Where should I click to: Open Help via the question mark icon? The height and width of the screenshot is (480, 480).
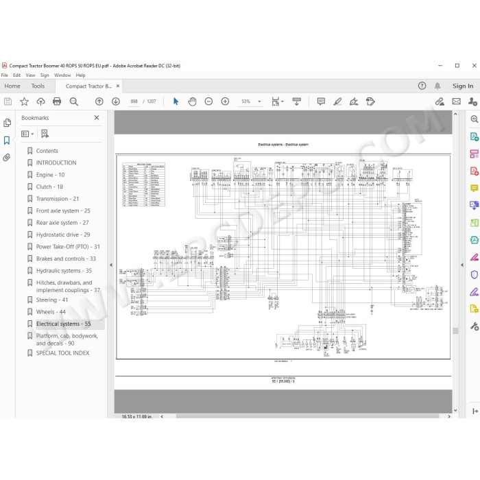422,86
